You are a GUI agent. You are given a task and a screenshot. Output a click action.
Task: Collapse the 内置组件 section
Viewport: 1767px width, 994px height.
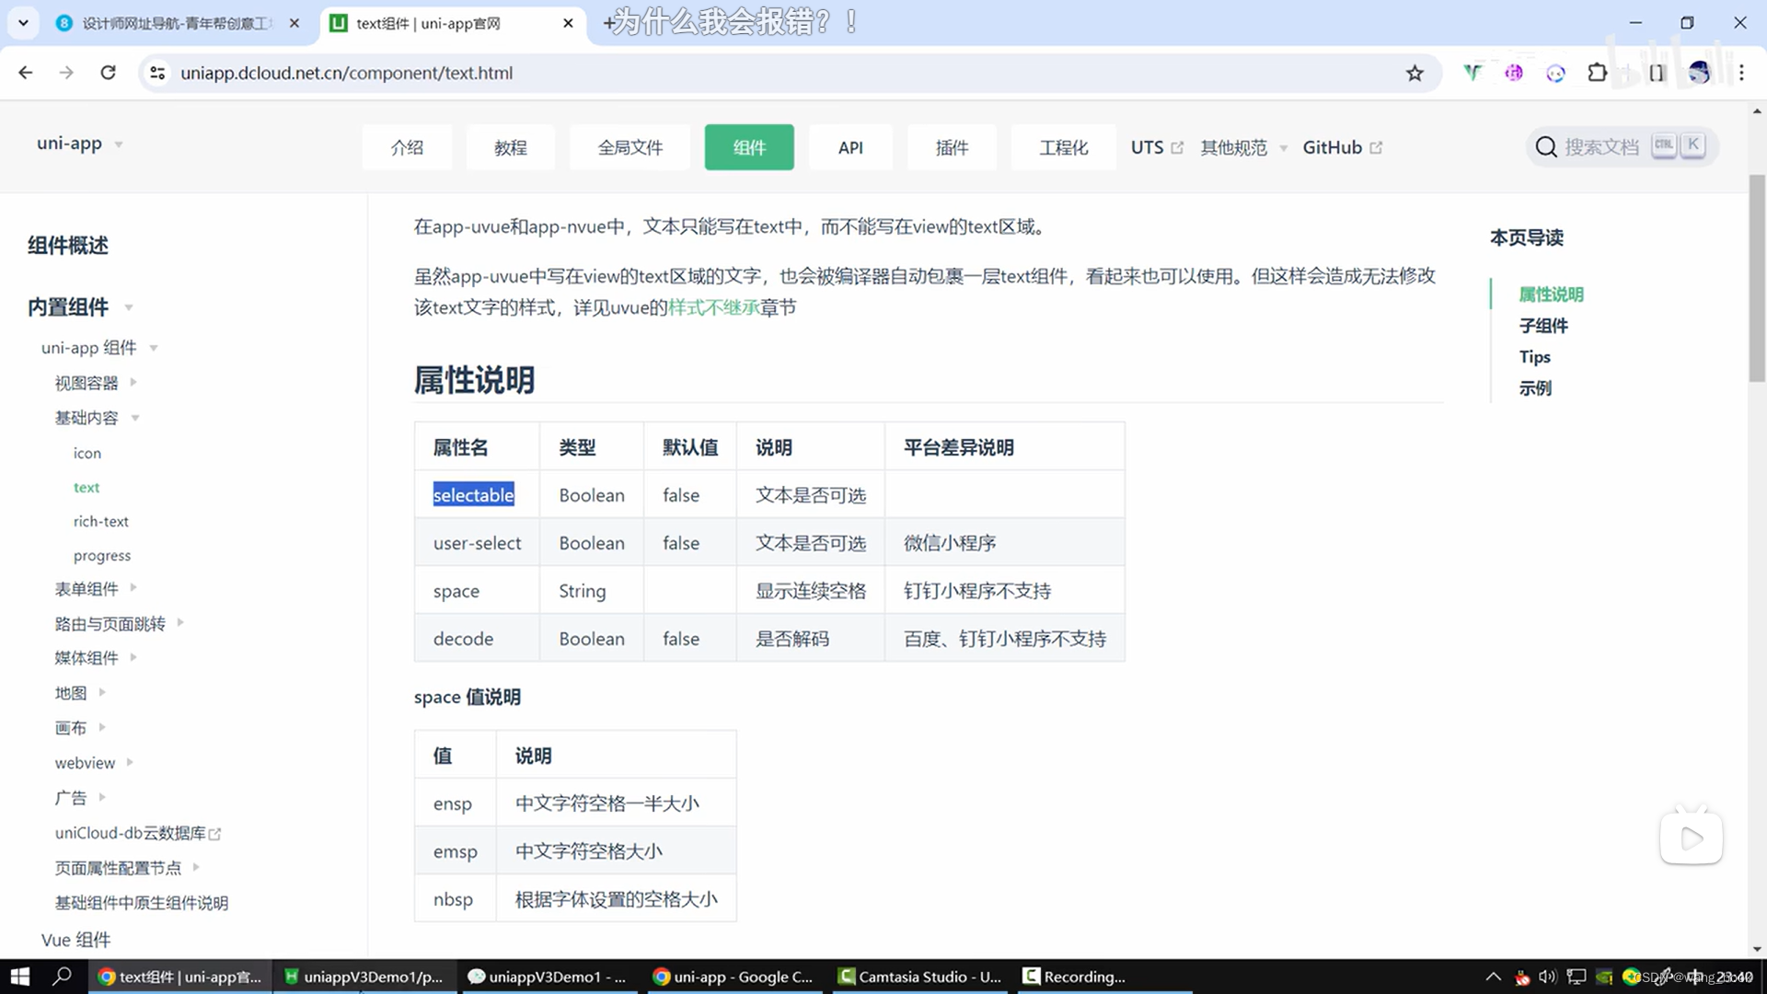point(80,306)
